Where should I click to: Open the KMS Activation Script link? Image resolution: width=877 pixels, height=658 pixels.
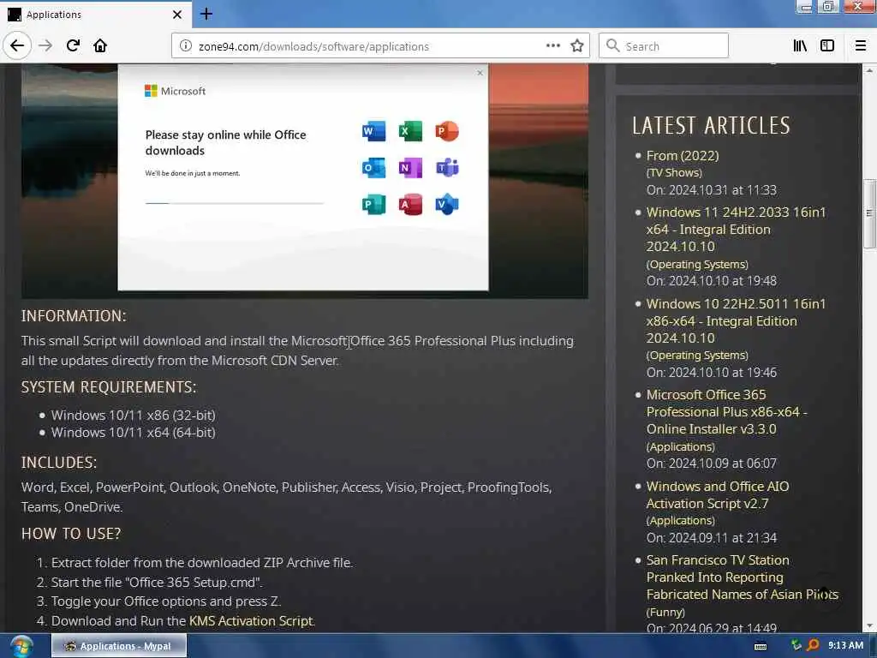point(251,620)
